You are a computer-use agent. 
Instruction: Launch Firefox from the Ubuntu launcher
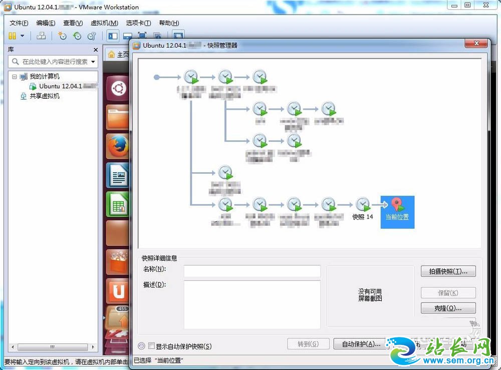(x=118, y=146)
